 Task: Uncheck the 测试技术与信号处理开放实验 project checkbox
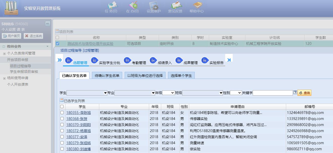(57, 44)
